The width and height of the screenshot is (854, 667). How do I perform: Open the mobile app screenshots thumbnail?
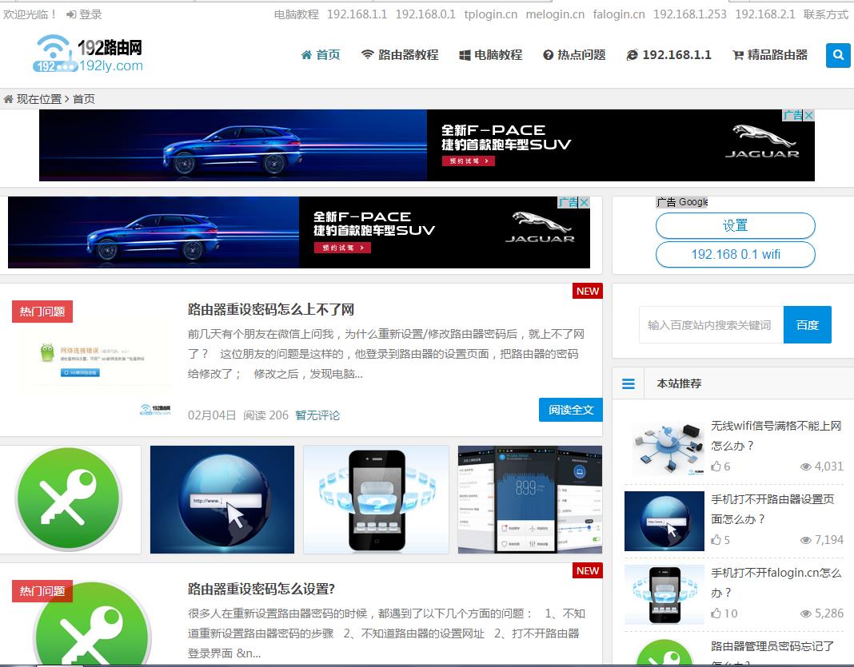(530, 499)
